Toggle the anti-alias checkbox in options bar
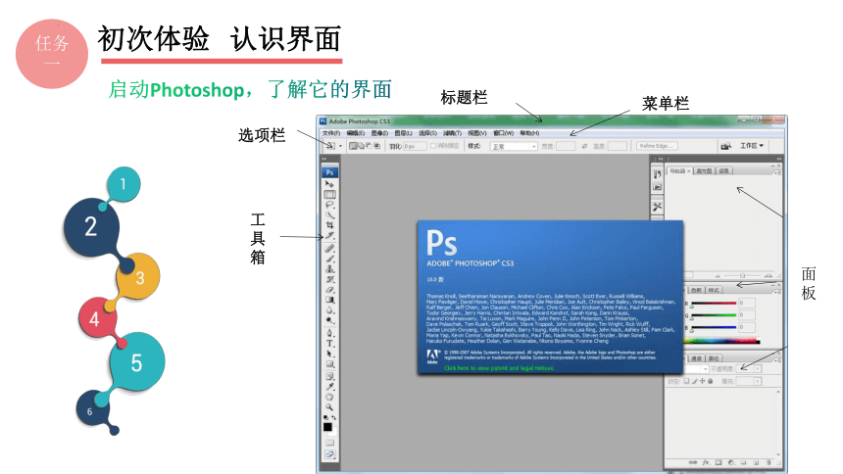This screenshot has width=843, height=474. [x=433, y=146]
